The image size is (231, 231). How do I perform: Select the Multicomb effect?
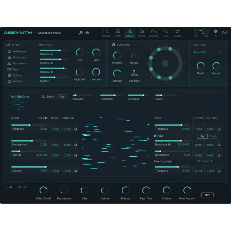(17, 57)
